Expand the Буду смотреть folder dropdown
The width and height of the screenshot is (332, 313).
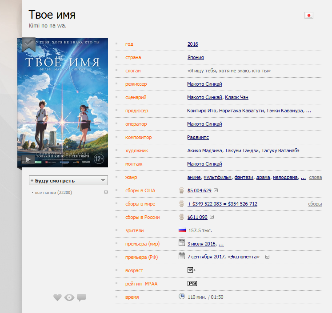tap(103, 180)
